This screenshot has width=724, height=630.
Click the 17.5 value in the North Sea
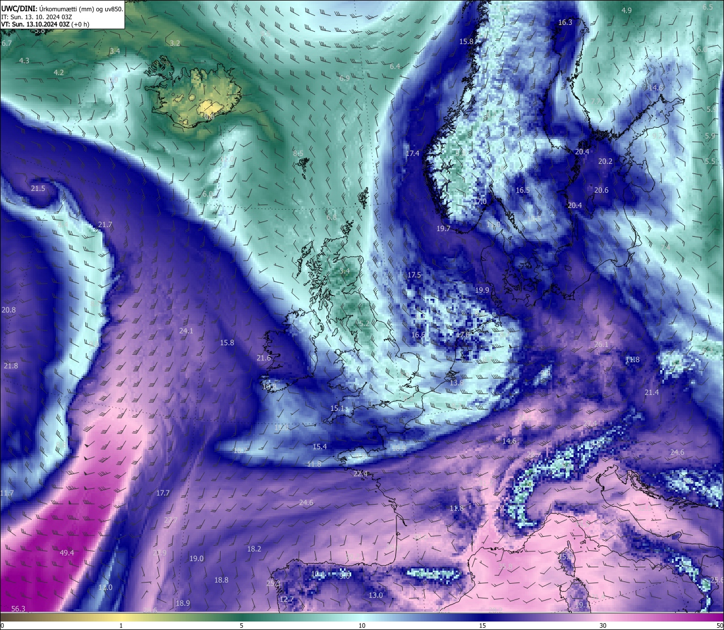(x=414, y=275)
